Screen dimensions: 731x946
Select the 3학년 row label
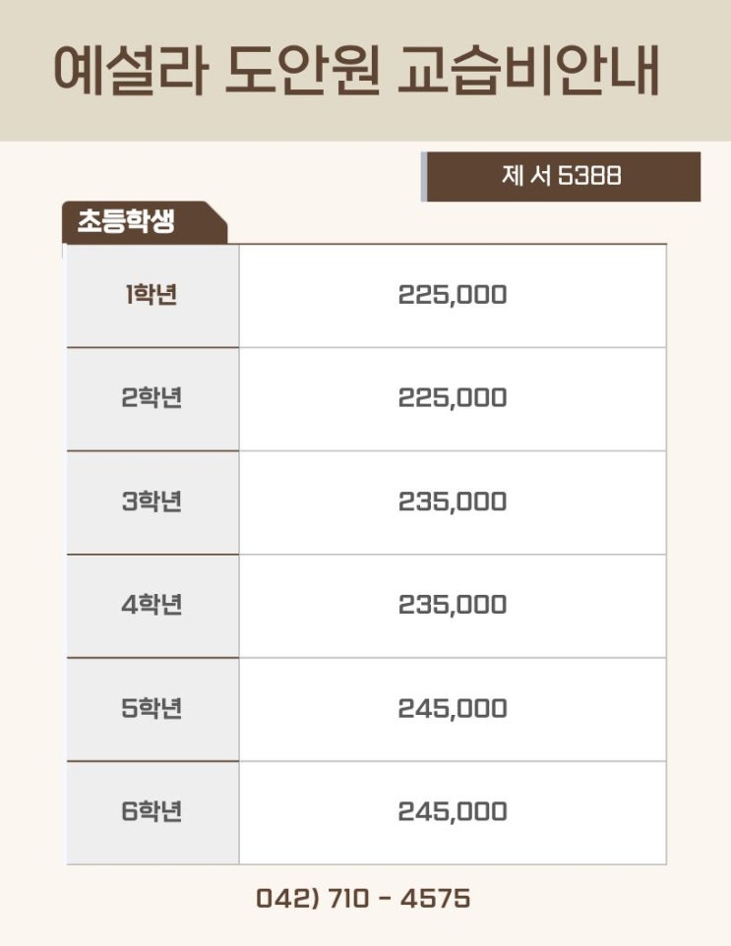(152, 502)
